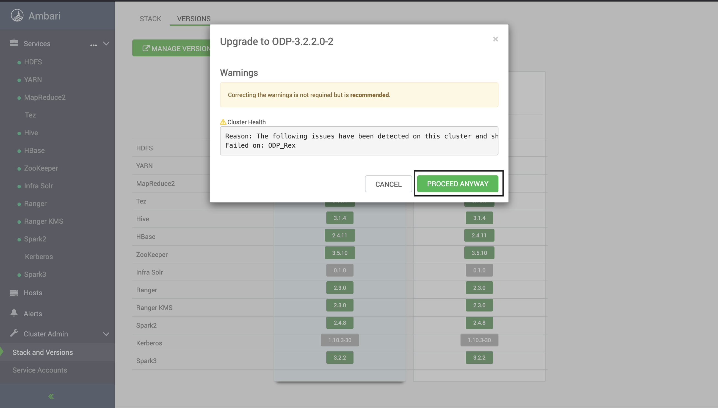The image size is (718, 408).
Task: Click the external-link icon on Manage Versions
Action: pyautogui.click(x=146, y=48)
